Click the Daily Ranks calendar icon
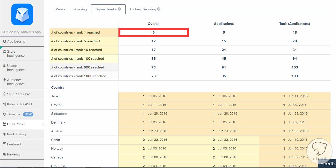Screen dimensions: 336x168 coord(4,124)
